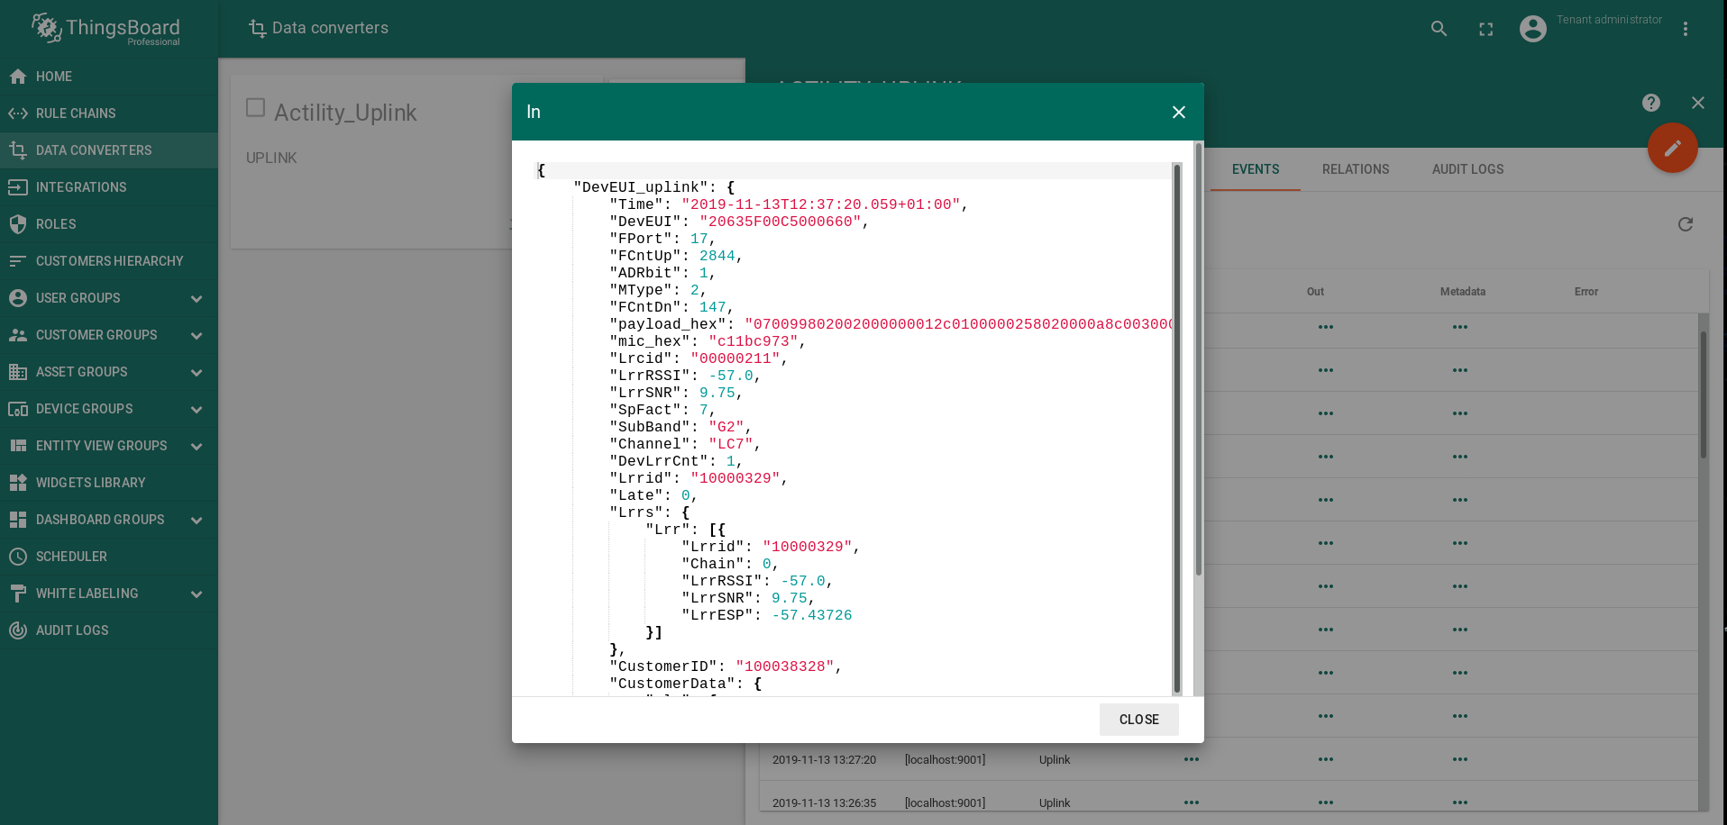Viewport: 1727px width, 825px height.
Task: Click the Data converters page title
Action: tap(330, 28)
